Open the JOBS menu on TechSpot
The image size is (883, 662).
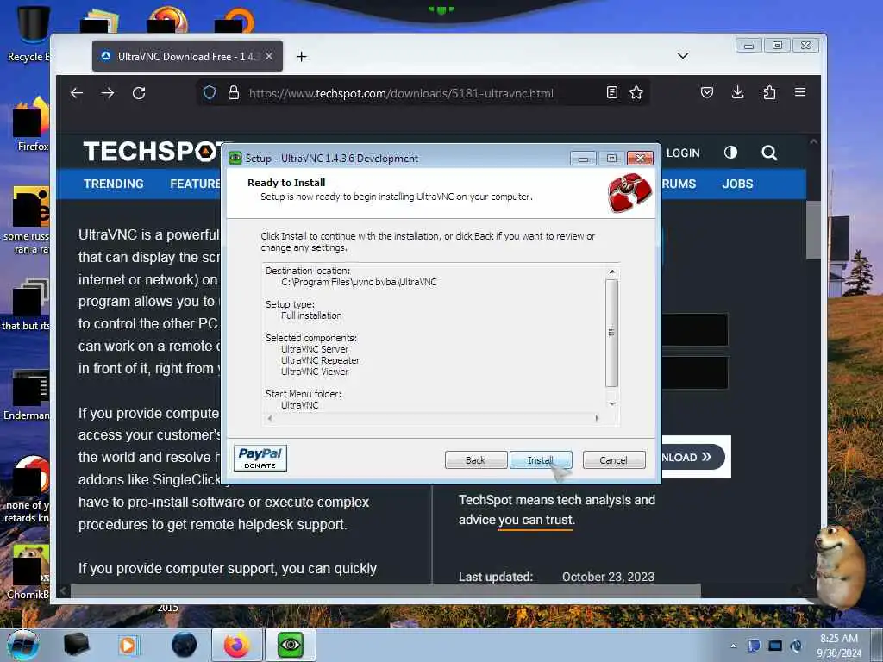[738, 184]
